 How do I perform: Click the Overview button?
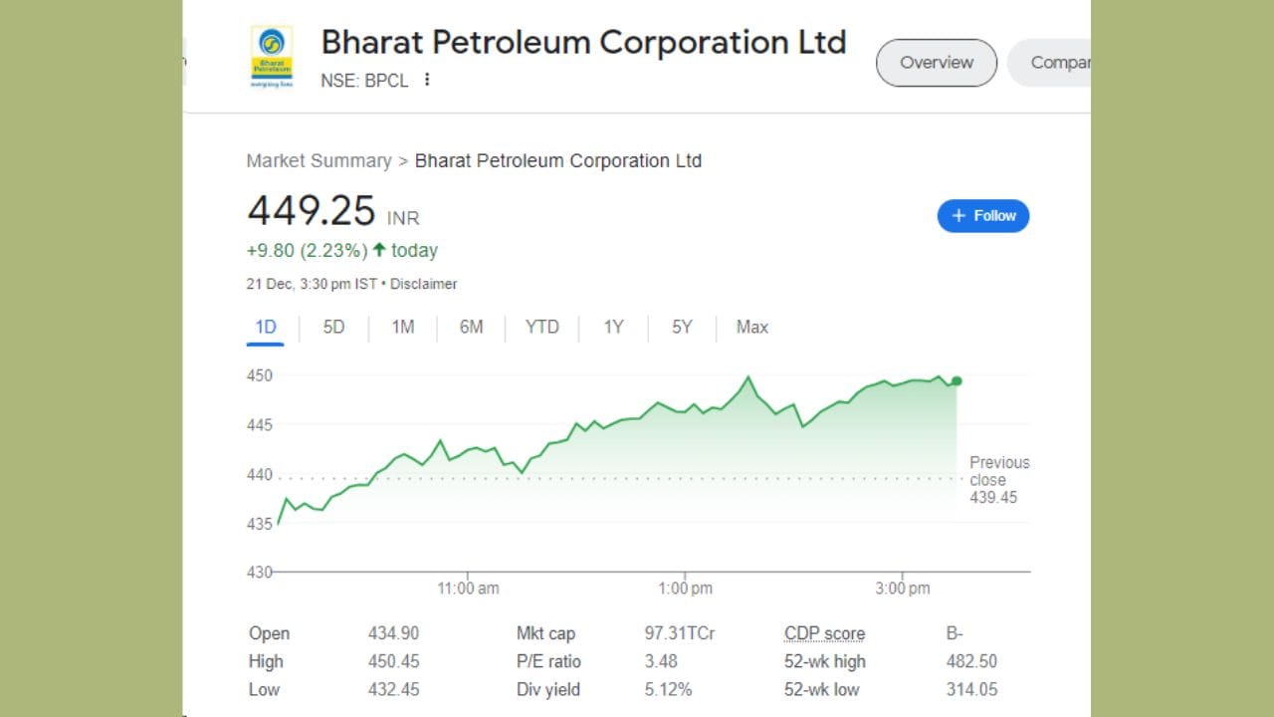(x=936, y=62)
